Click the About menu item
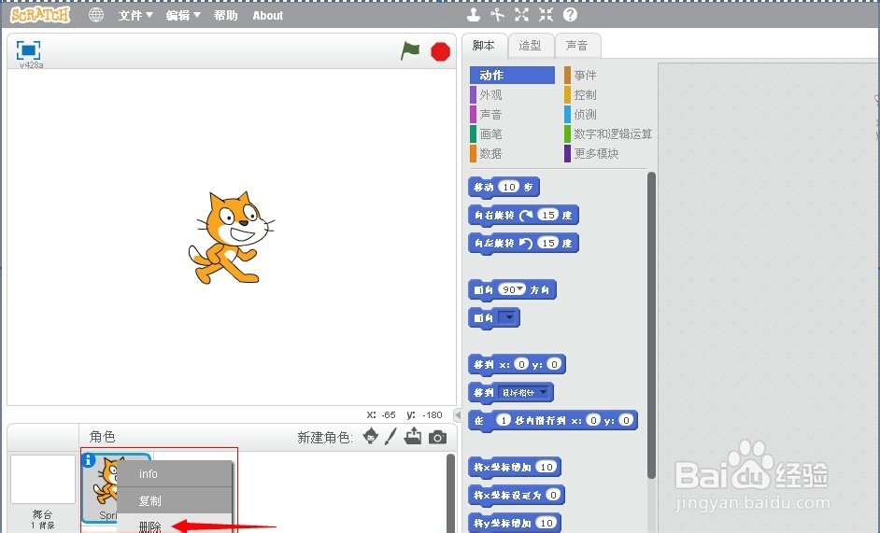The height and width of the screenshot is (533, 880). click(268, 16)
